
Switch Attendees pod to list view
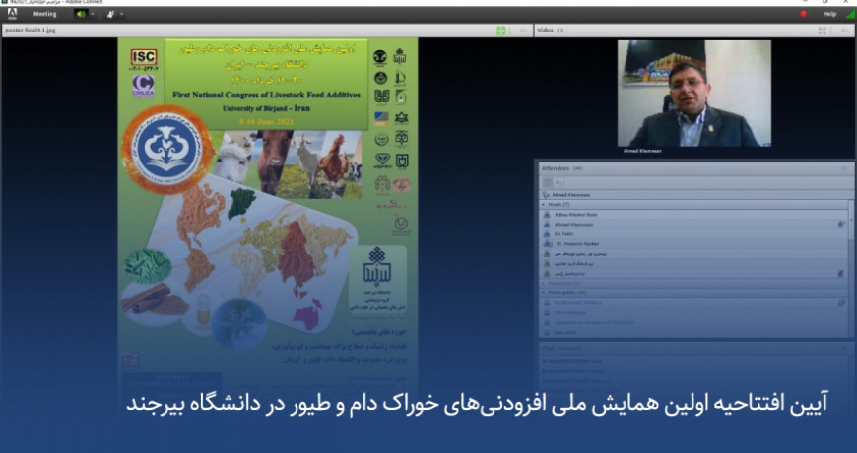(548, 182)
